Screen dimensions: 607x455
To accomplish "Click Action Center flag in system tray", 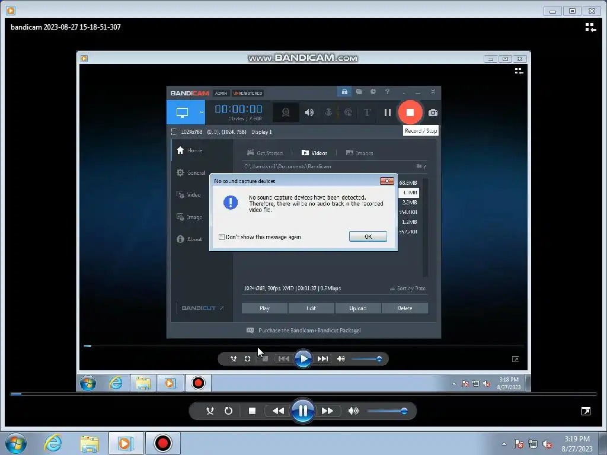I will pyautogui.click(x=519, y=444).
